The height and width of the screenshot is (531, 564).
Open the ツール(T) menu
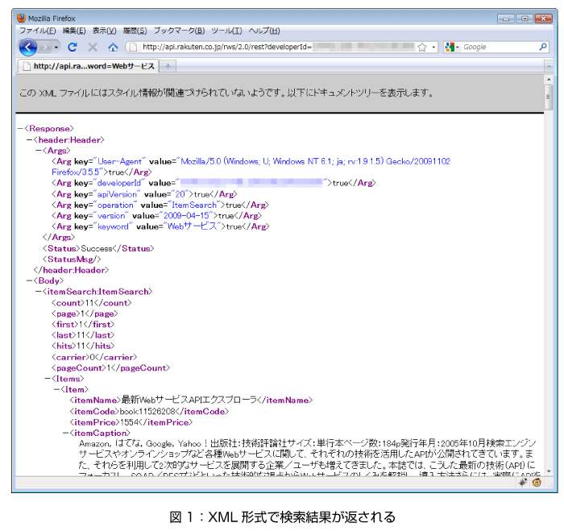click(226, 31)
